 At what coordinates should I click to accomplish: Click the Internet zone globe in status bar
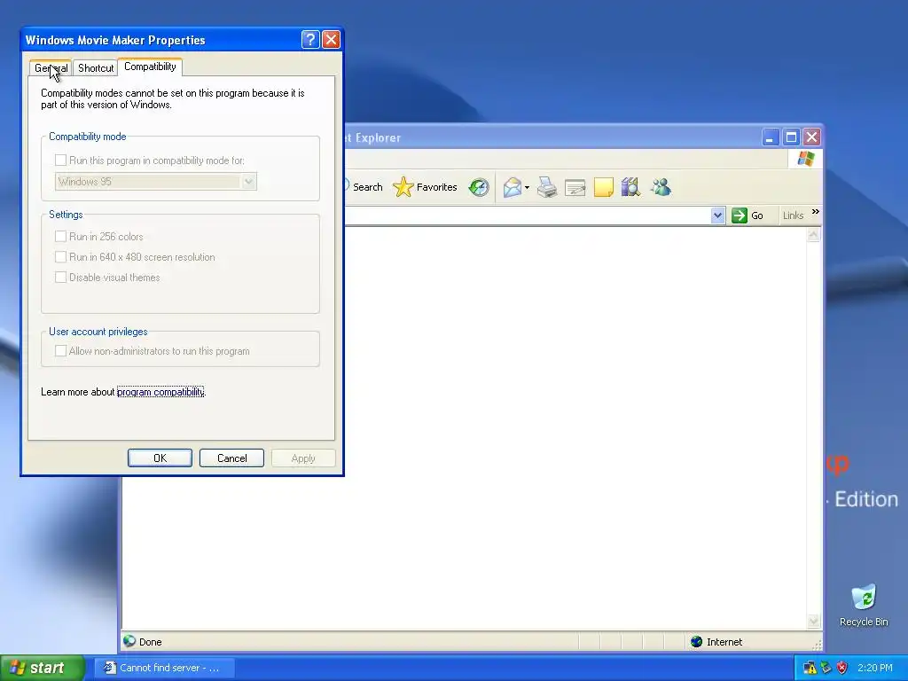697,642
